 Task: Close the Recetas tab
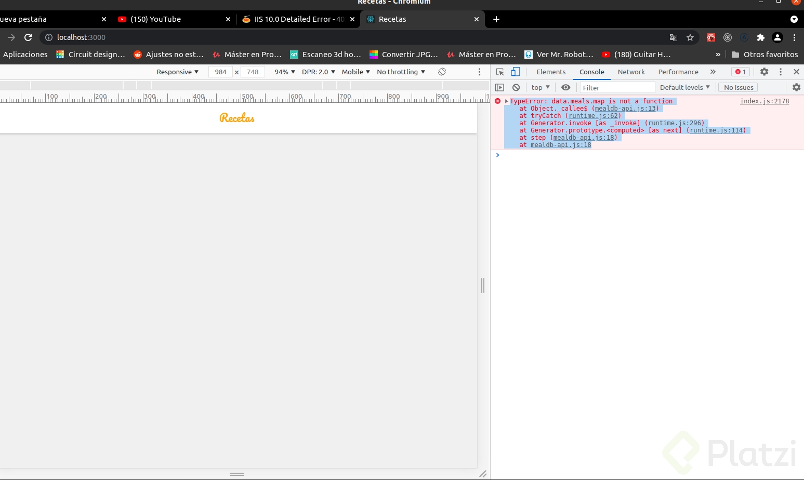click(x=477, y=19)
